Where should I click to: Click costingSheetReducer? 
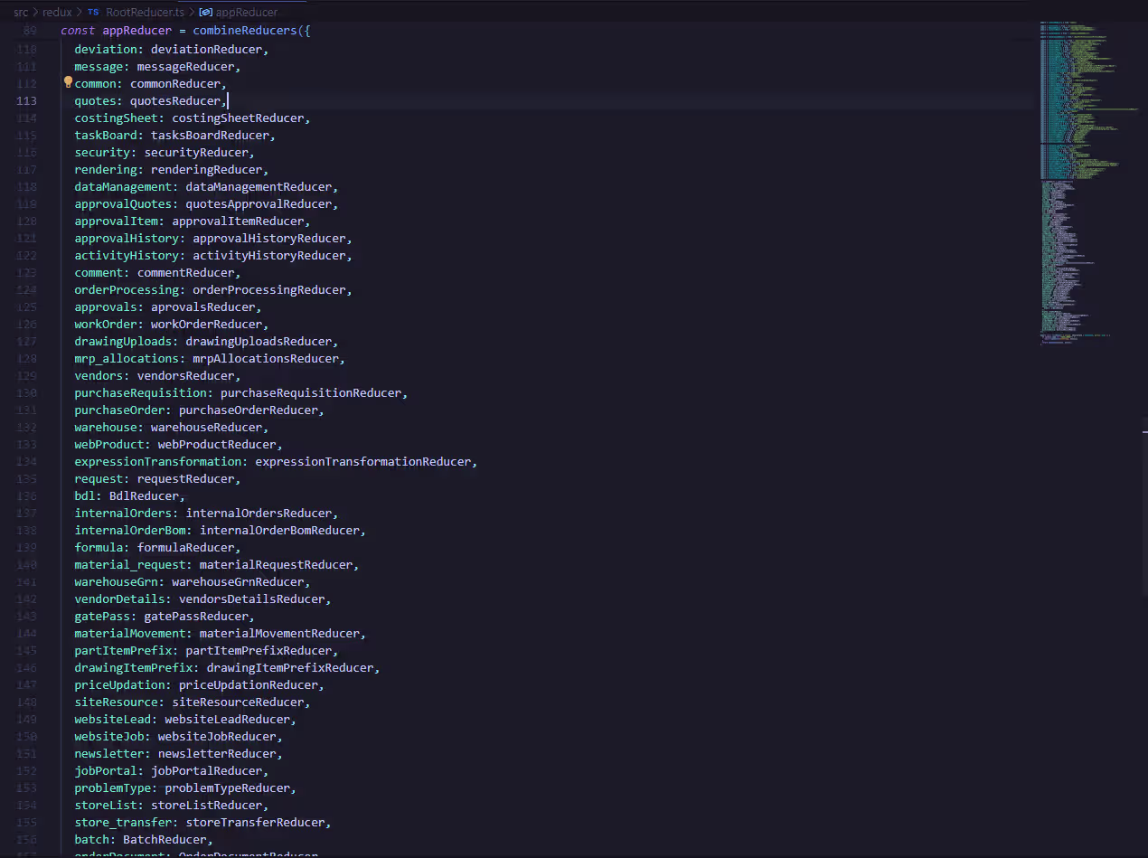(238, 118)
